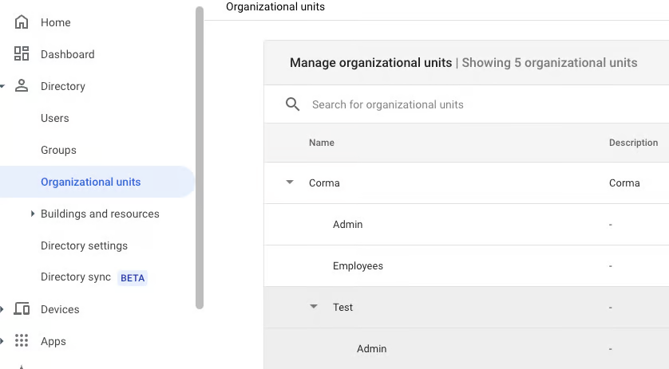Click the Directory person icon
This screenshot has height=369, width=669.
(22, 86)
